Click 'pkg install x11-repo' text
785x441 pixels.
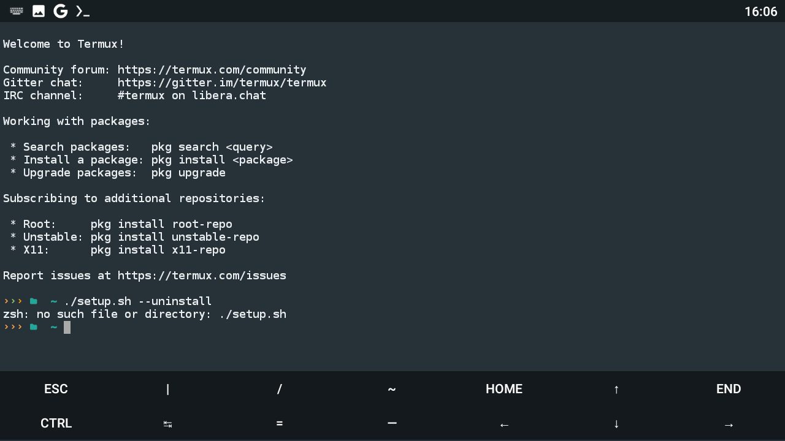tap(158, 250)
